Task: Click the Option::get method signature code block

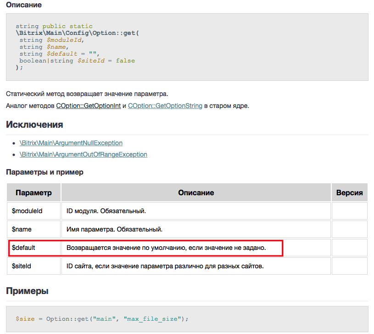Action: pos(76,47)
